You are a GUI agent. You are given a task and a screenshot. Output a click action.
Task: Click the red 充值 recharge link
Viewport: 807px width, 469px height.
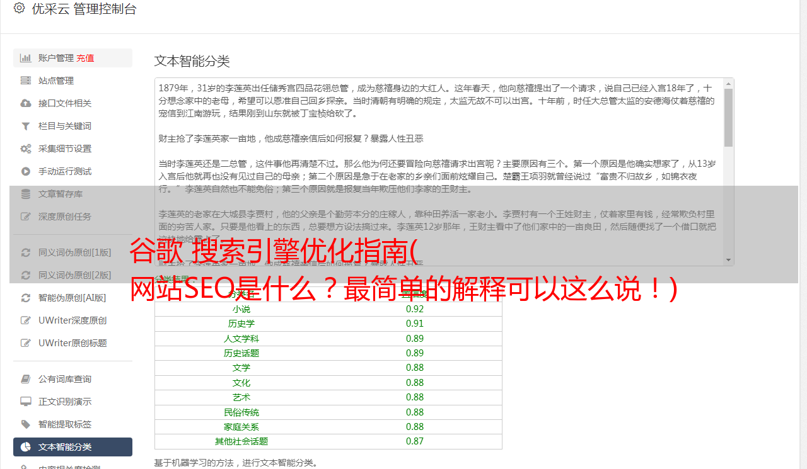pos(86,58)
